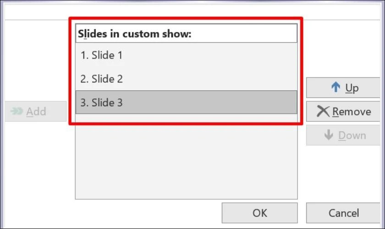The height and width of the screenshot is (229, 385).
Task: Click empty space in the slides list box
Action: click(x=186, y=159)
